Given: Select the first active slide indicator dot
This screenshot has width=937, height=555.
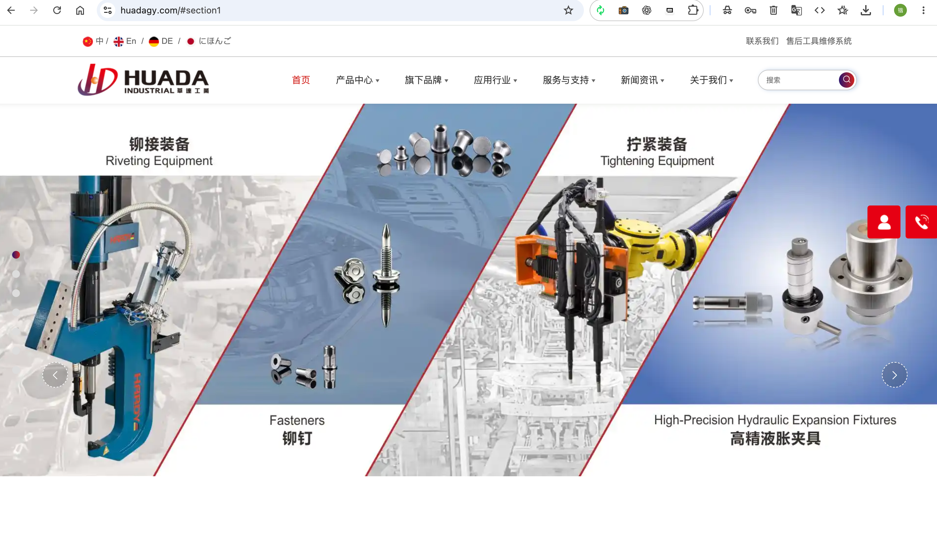Looking at the screenshot, I should [x=16, y=255].
